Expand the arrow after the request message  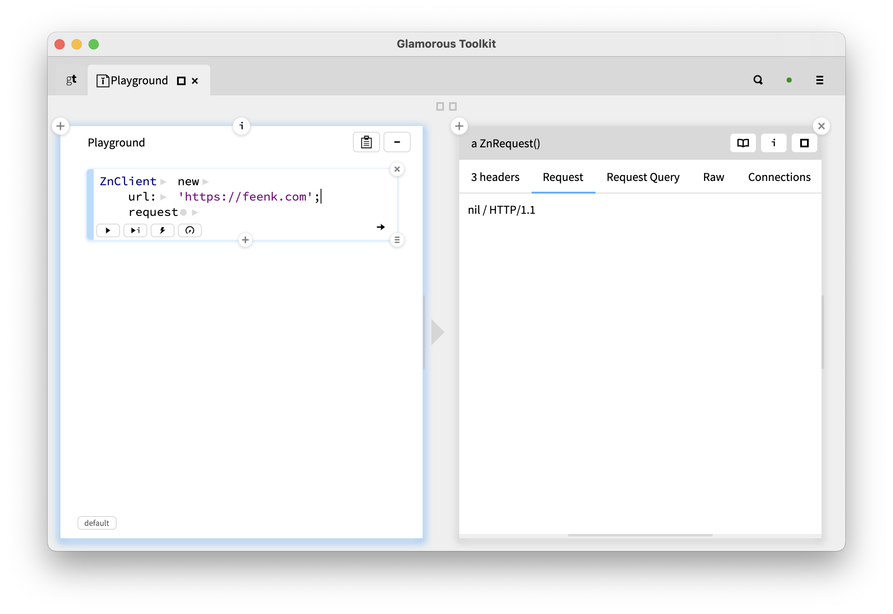[195, 212]
